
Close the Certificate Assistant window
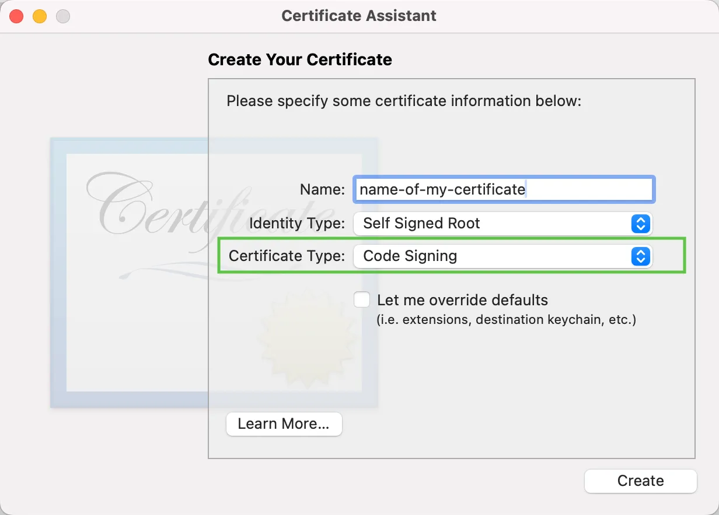click(16, 16)
